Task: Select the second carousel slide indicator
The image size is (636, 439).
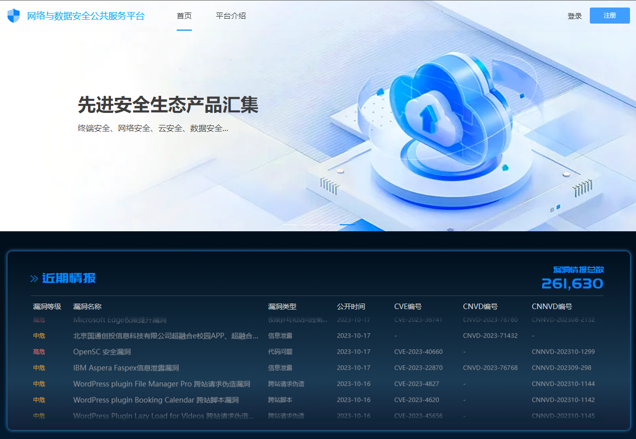Action: click(309, 225)
